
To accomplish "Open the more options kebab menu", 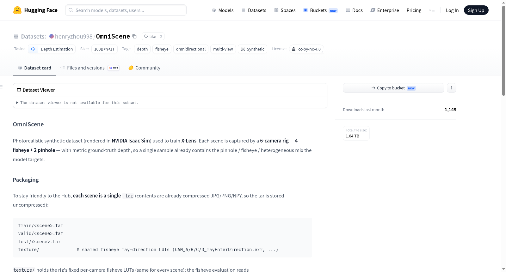I will tap(452, 88).
